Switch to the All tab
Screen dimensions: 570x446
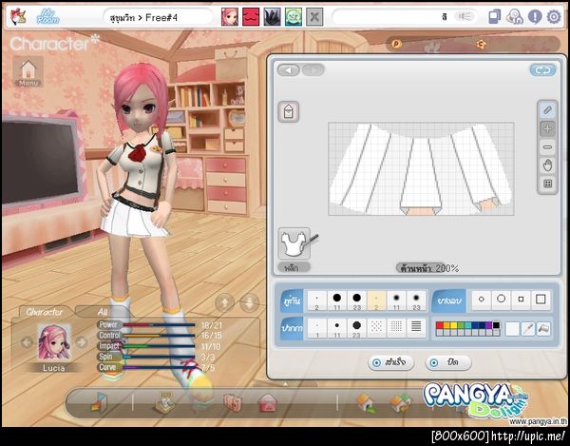coord(103,312)
